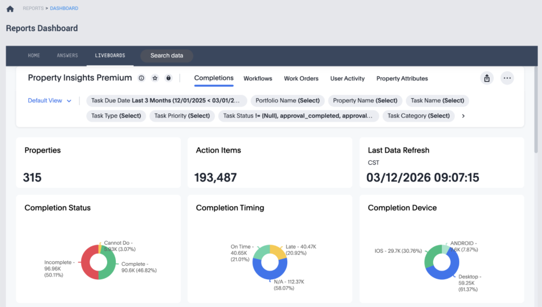Click the home icon in breadcrumb
The width and height of the screenshot is (542, 307).
pyautogui.click(x=10, y=9)
